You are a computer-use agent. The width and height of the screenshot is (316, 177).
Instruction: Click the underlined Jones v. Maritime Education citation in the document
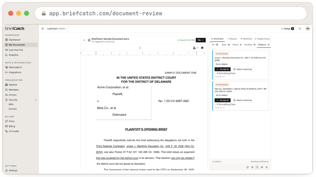coord(160,146)
